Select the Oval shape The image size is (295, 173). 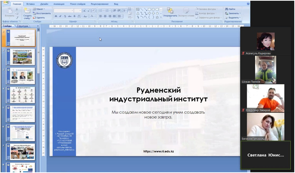(x=153, y=9)
